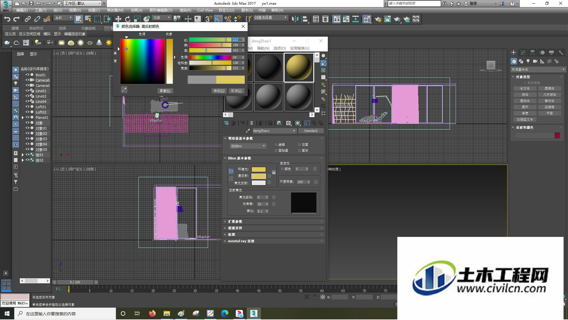The width and height of the screenshot is (568, 320).
Task: Open the Utilities wrench panel
Action: pos(561,53)
